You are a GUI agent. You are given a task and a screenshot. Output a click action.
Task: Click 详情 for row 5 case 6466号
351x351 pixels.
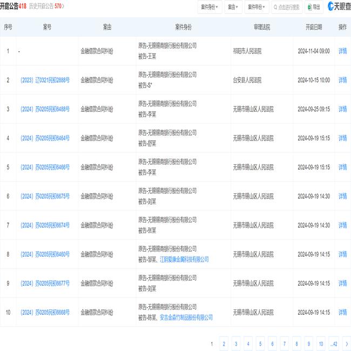point(342,167)
